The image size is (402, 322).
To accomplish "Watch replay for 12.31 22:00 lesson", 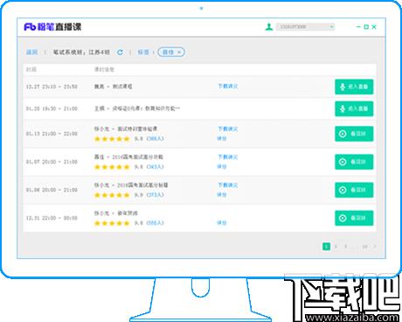I will tap(354, 218).
